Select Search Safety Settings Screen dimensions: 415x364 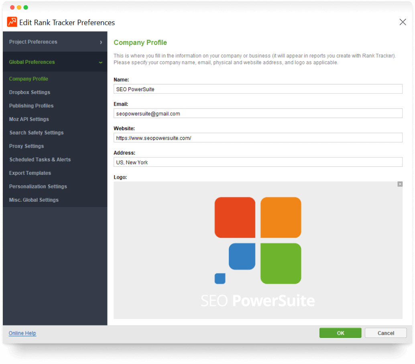coord(37,133)
